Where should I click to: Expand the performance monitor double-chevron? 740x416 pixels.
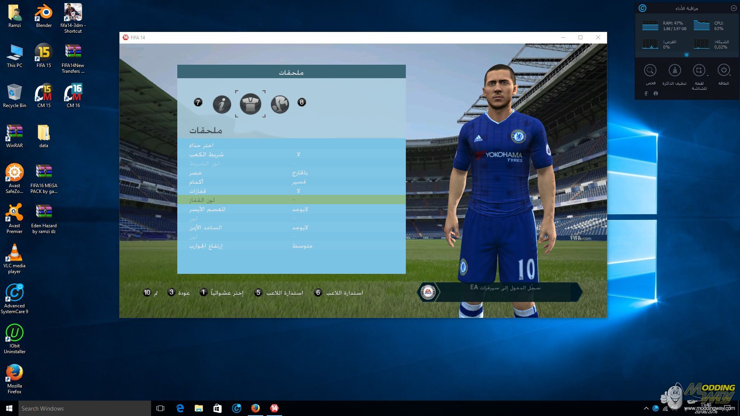pos(686,55)
